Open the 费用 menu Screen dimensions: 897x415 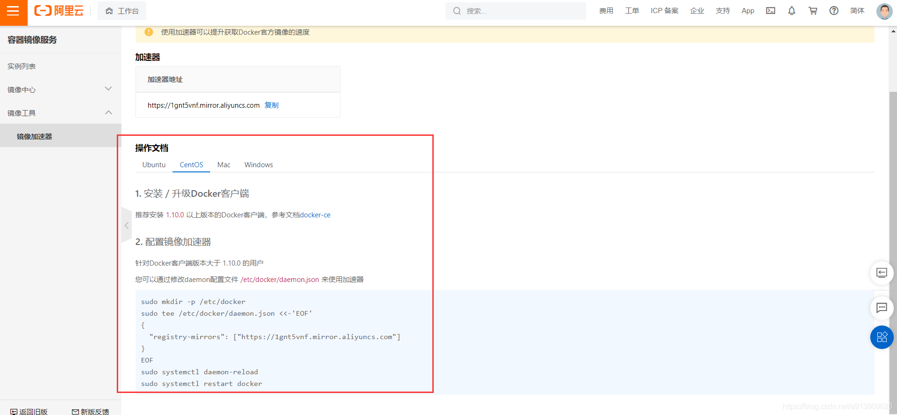(606, 11)
